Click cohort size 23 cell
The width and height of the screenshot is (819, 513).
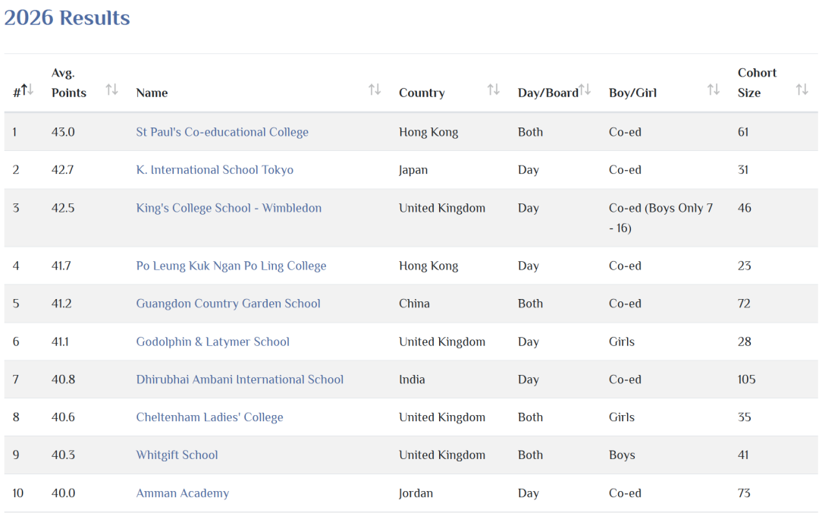click(745, 266)
